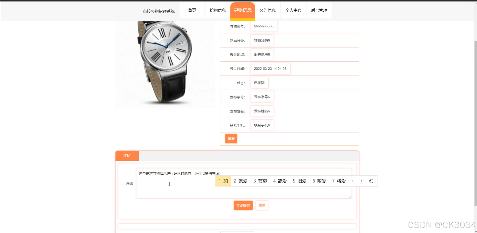Select the 评论 tab header

(127, 156)
